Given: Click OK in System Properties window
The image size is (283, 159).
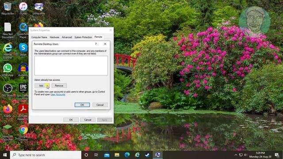Looking at the screenshot, I should click(x=71, y=120).
